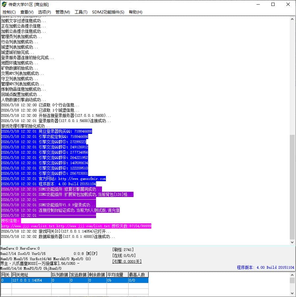Screen dimensions: 296x297
Task: Click the 网关 column header
Action: (x=6, y=275)
